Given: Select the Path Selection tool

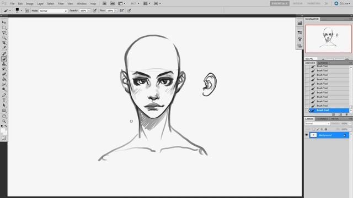Looking at the screenshot, I should click(4, 105).
